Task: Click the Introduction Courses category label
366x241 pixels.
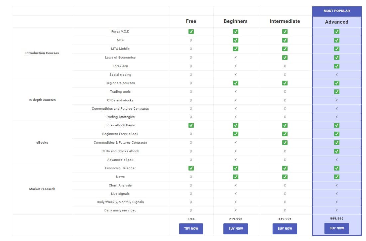Action: (x=42, y=53)
